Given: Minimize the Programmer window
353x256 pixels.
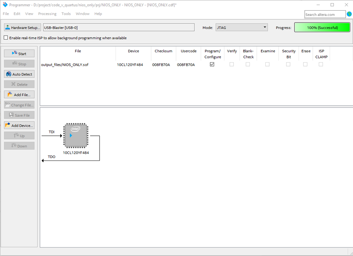Looking at the screenshot, I should 318,5.
